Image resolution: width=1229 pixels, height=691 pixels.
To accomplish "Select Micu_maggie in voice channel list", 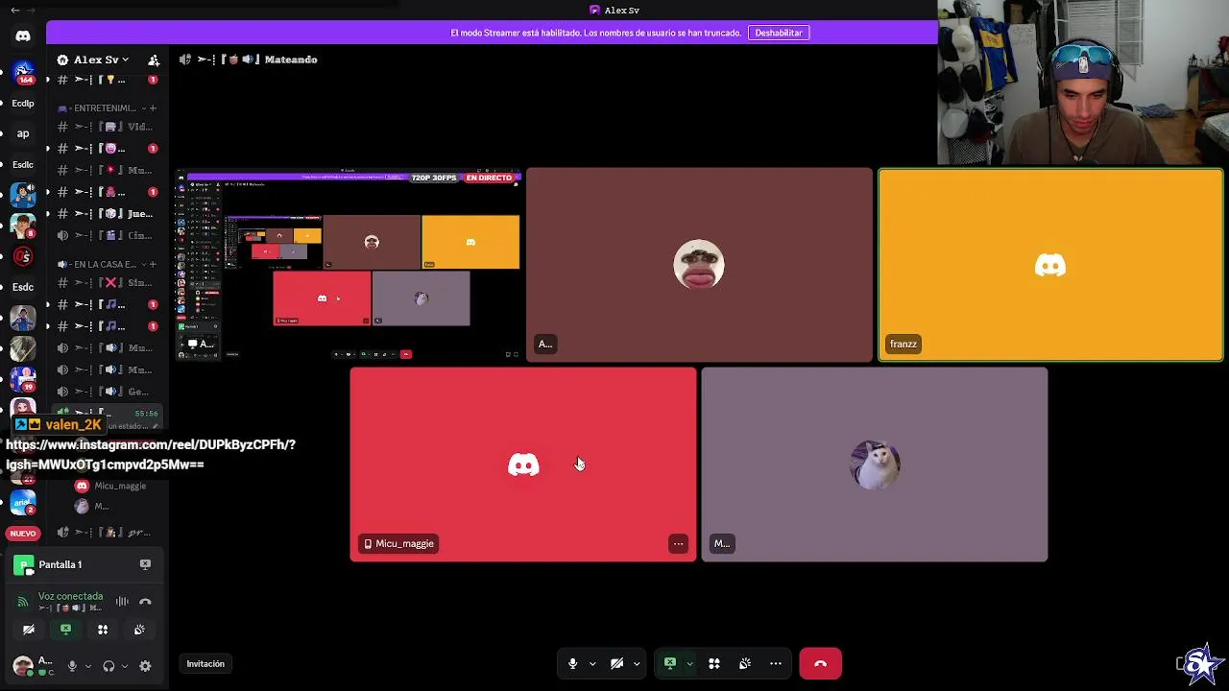I will click(111, 486).
